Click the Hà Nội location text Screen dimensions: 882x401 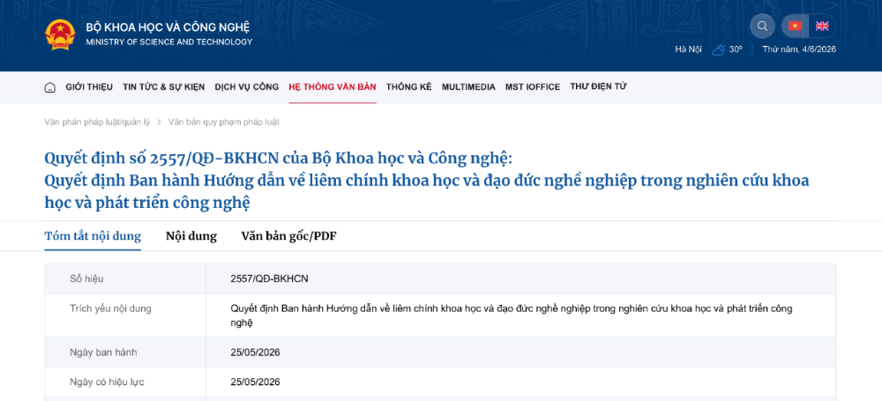pyautogui.click(x=689, y=49)
